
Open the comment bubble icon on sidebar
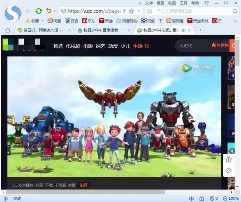pos(228,171)
